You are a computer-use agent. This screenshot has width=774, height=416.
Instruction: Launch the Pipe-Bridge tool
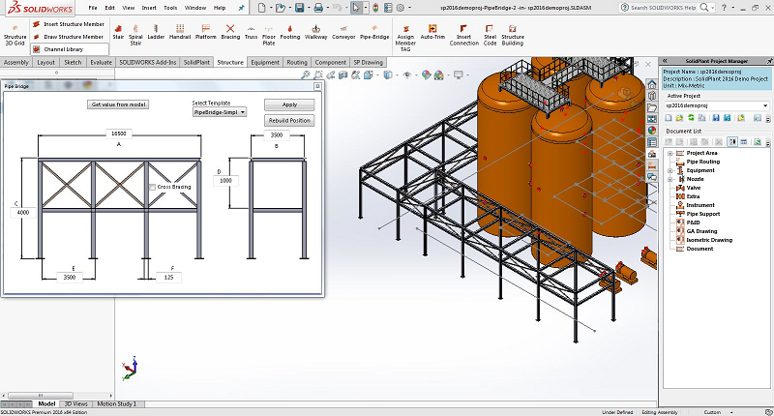374,32
